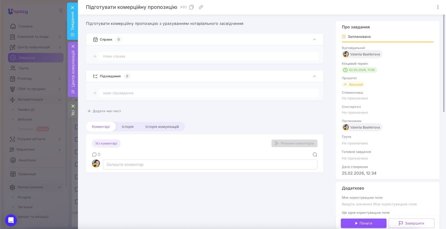446x229 pixels.
Task: Collapse the Підзавдання section
Action: click(x=314, y=76)
